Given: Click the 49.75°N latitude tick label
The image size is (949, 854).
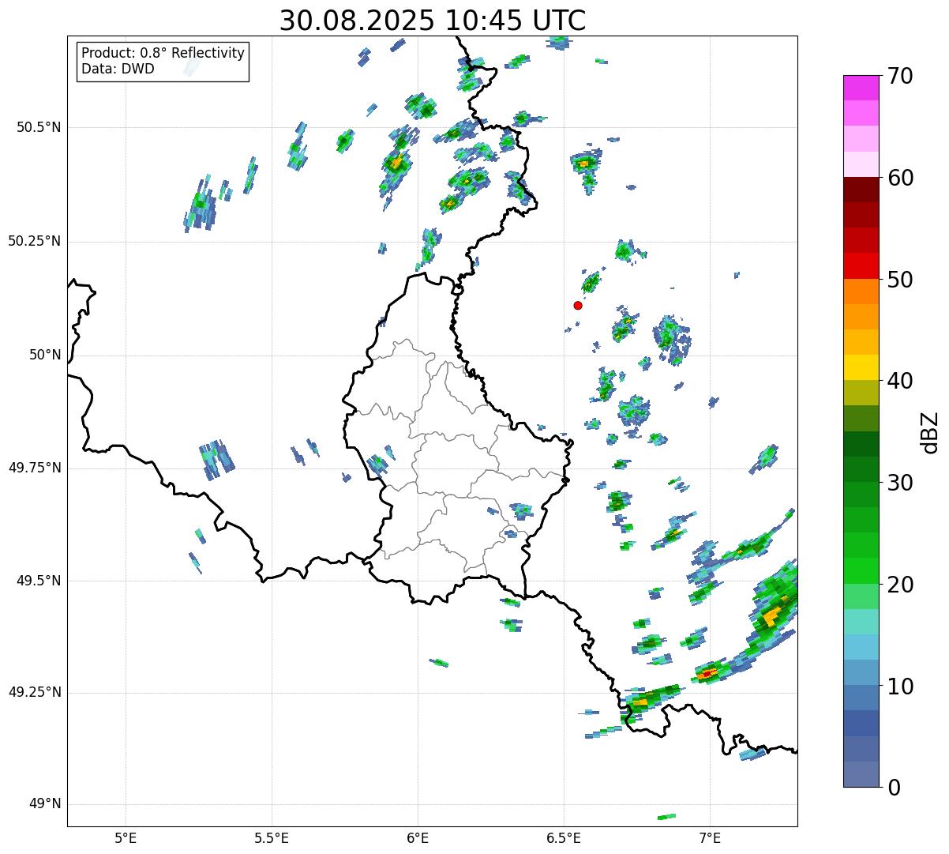Looking at the screenshot, I should tap(35, 468).
